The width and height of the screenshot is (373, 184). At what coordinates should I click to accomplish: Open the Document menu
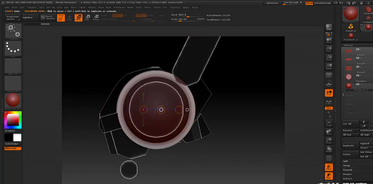[32, 7]
